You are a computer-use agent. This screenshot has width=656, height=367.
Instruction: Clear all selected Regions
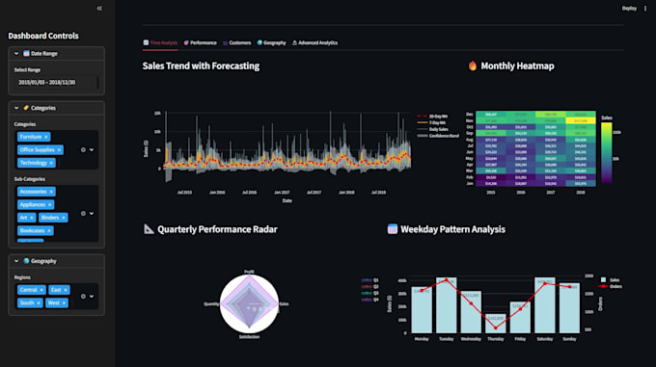coord(83,297)
